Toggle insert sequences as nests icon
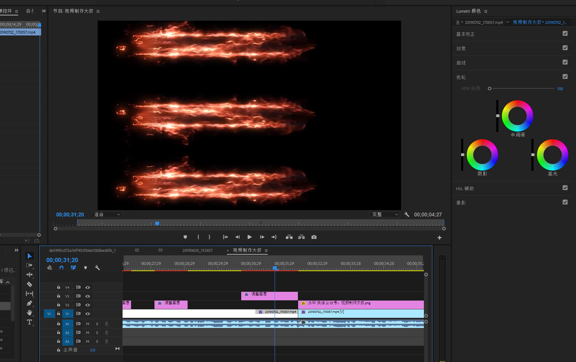The image size is (576, 362). click(x=50, y=268)
